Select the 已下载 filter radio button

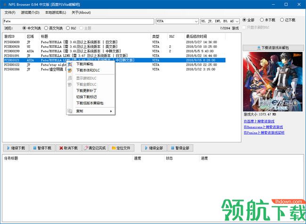[x=282, y=20]
